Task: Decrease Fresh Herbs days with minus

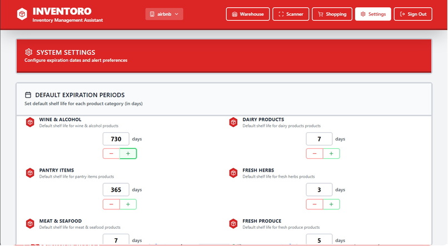Action: [314, 204]
